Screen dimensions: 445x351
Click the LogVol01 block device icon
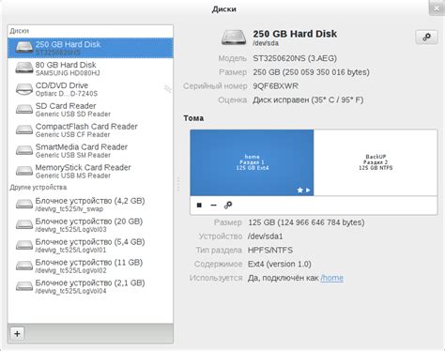click(x=24, y=245)
